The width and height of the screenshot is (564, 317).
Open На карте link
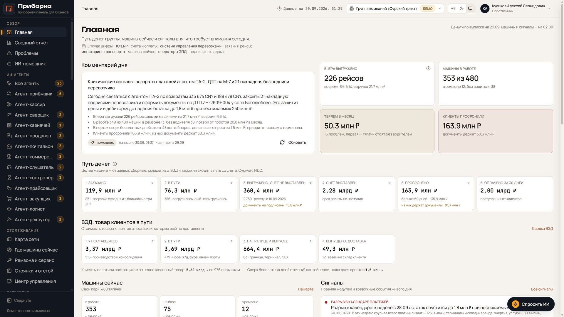pos(305,289)
